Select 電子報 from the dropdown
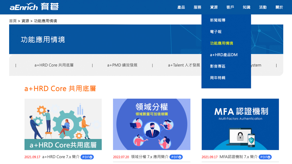Image resolution: width=292 pixels, height=164 pixels. 216,32
